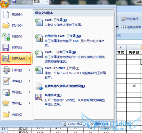Click the Excel Workbook format icon
Image resolution: width=142 pixels, height=133 pixels.
(x=39, y=22)
